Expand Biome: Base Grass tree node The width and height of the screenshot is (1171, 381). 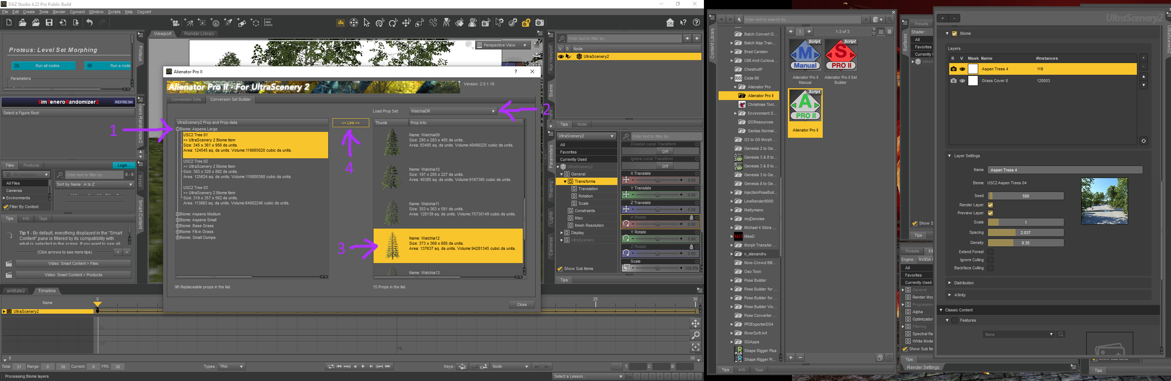(x=178, y=226)
